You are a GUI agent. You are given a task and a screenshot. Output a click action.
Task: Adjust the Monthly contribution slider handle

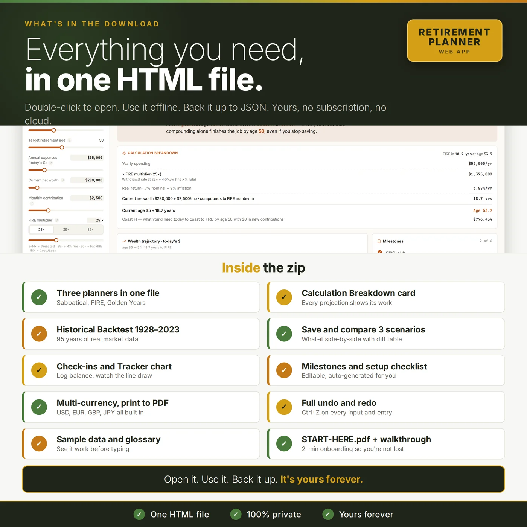48,210
